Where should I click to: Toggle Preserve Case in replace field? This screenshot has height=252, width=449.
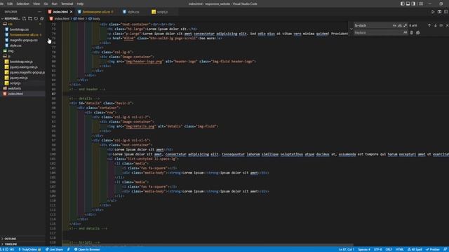[405, 33]
